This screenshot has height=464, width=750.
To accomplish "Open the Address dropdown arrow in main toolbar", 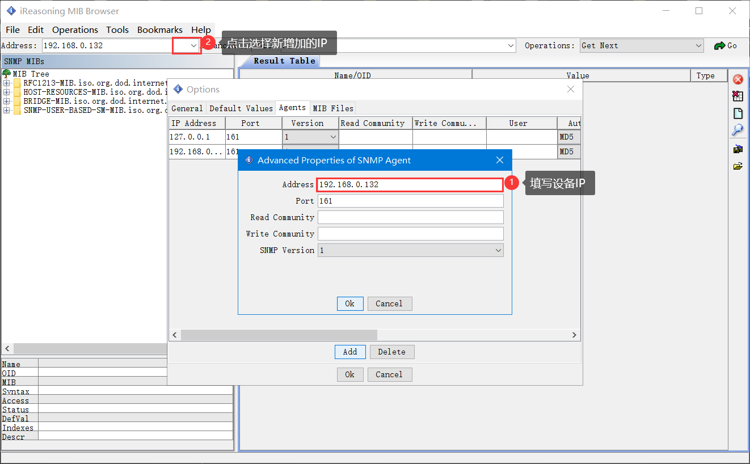I will 193,45.
